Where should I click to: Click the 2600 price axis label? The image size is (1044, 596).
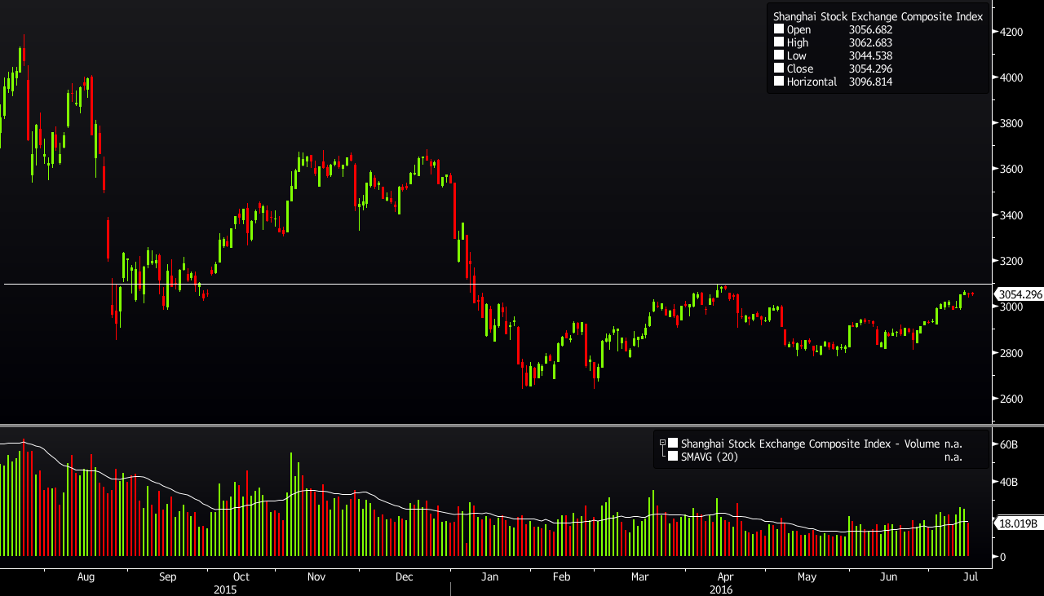coord(1011,399)
